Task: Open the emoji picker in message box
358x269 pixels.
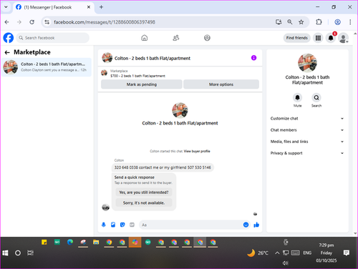Action: tap(246, 225)
